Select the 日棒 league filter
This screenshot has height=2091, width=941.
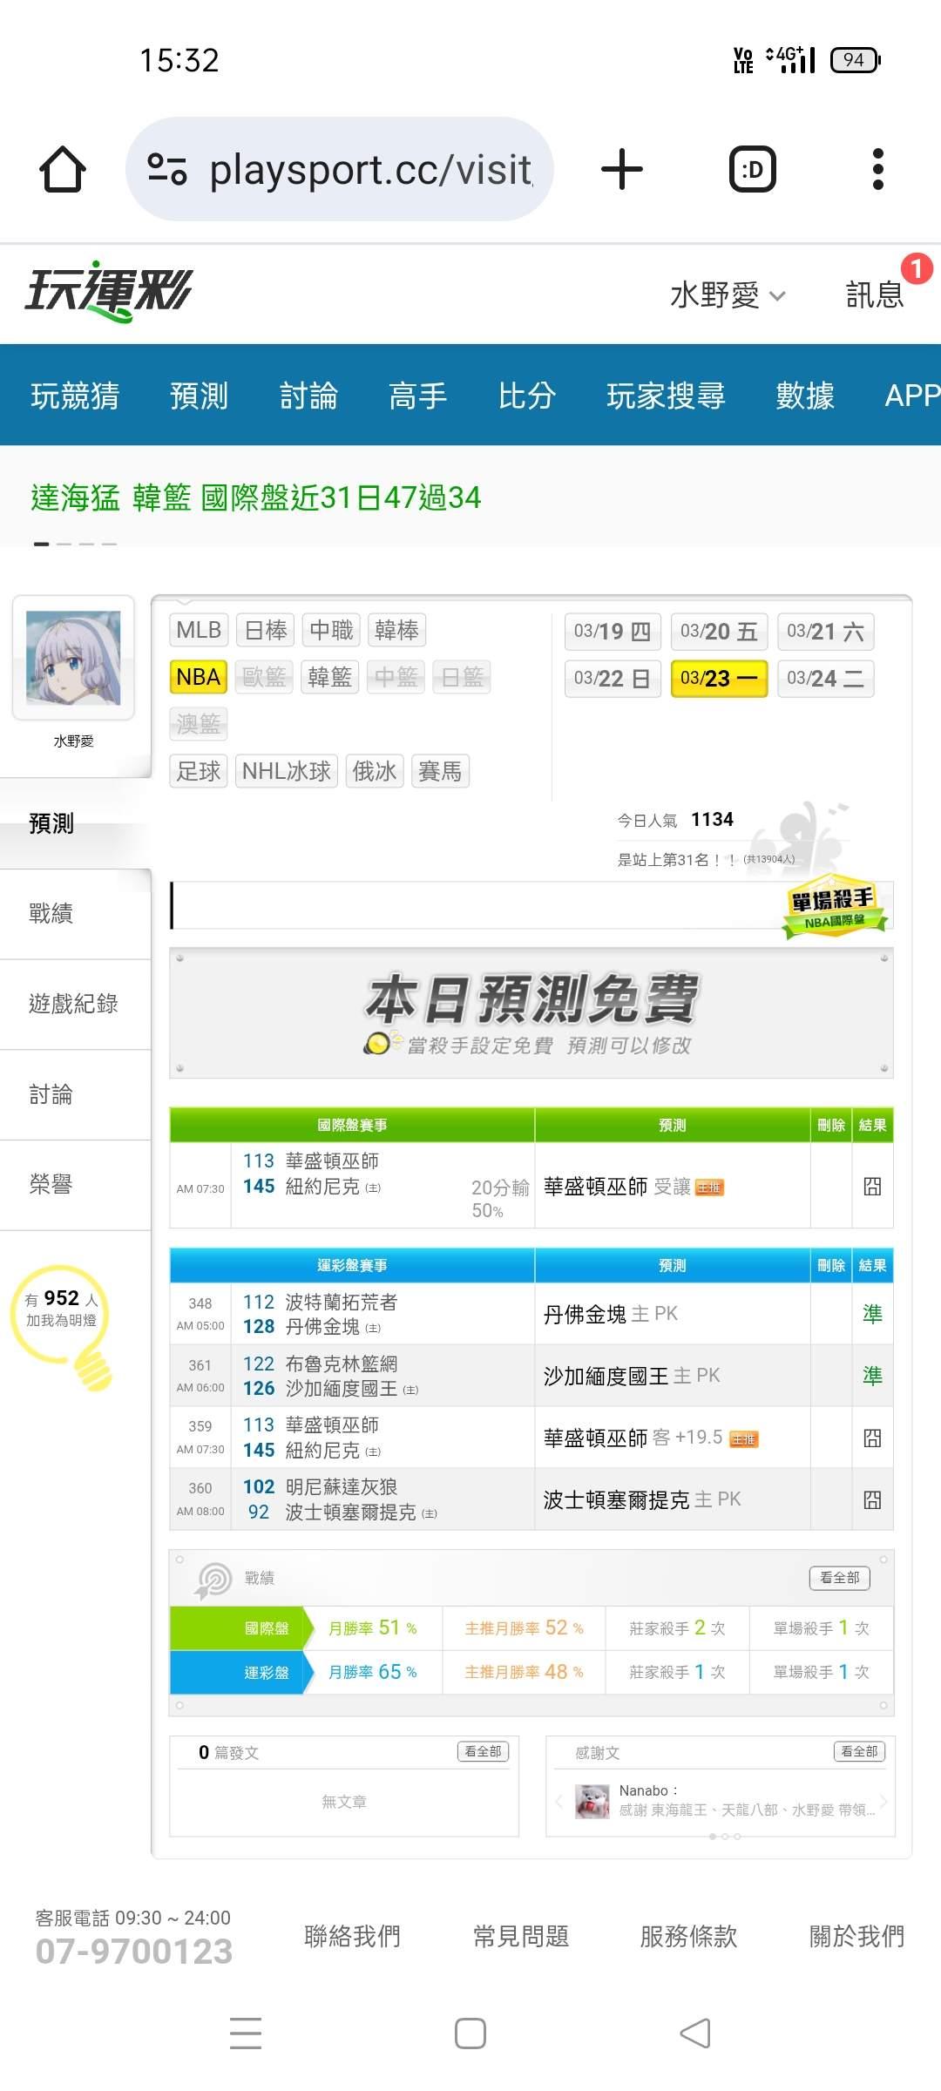pyautogui.click(x=266, y=630)
